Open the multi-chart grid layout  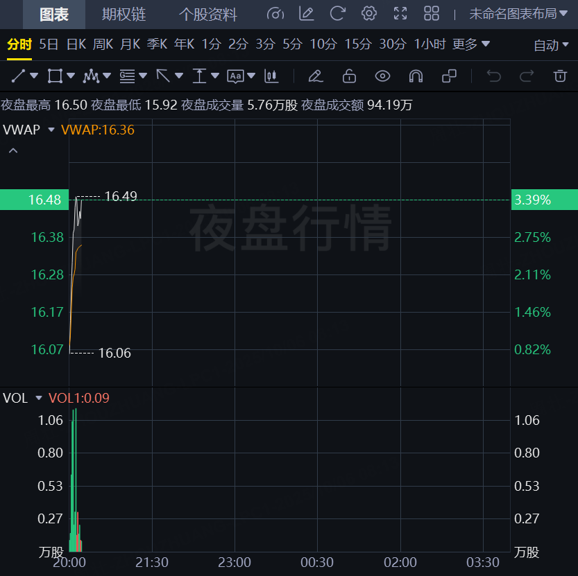pyautogui.click(x=432, y=14)
